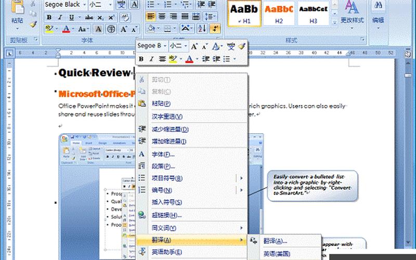Click Center align on mini toolbar
Screen dimensions: 416x260
point(162,59)
